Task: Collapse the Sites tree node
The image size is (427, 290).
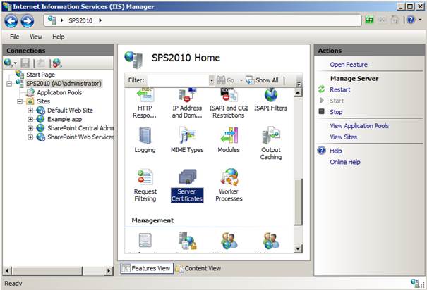Action: coord(20,101)
